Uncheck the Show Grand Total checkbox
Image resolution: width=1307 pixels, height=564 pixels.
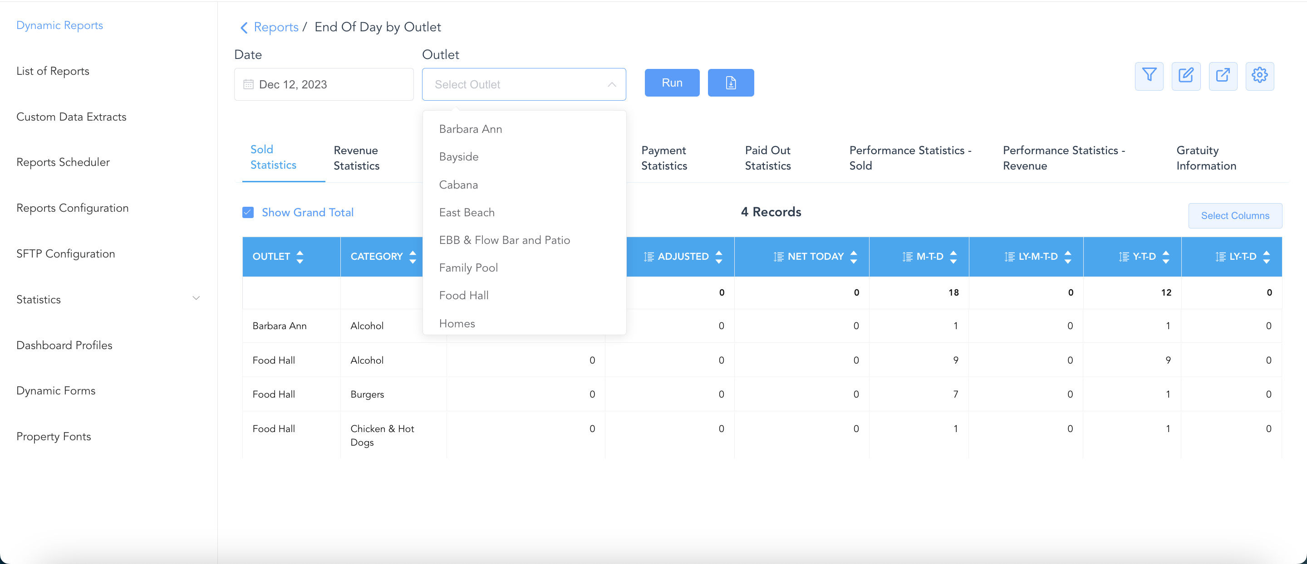point(248,212)
